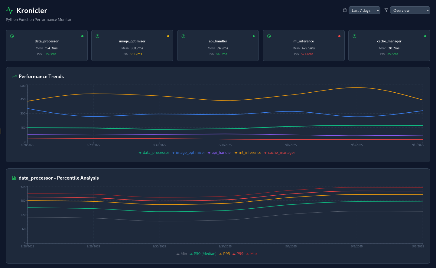Toggle the Max line in the percentile legend
Image resolution: width=436 pixels, height=268 pixels.
tap(252, 254)
